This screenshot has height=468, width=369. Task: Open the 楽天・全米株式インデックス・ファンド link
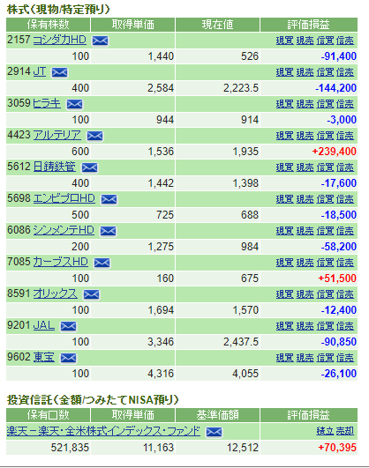(x=103, y=431)
